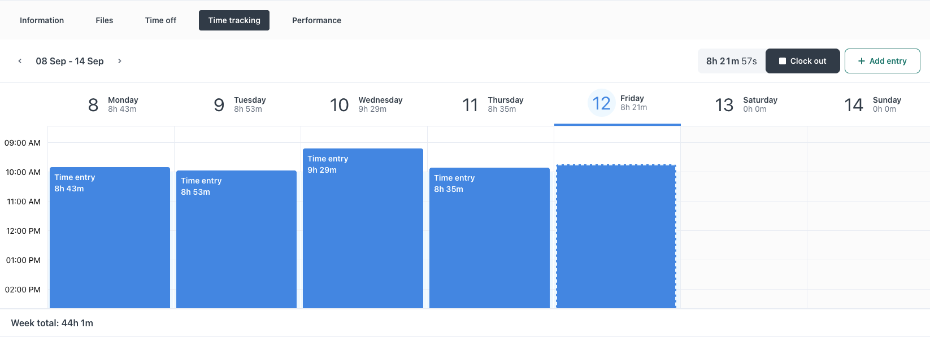Select the Time tracking tab

[x=234, y=20]
